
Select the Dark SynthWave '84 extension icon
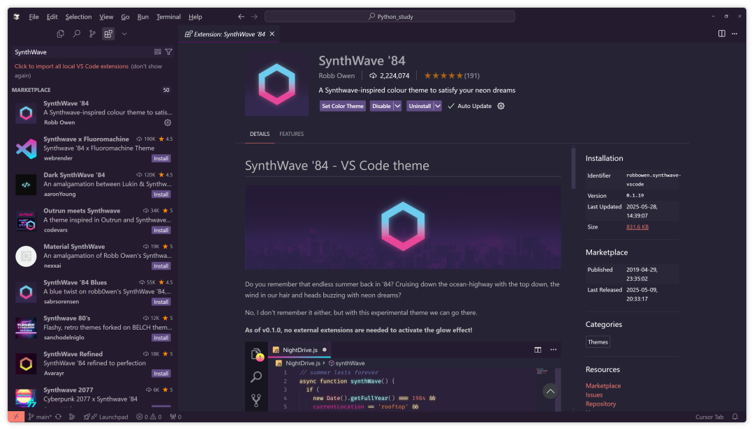(x=26, y=185)
